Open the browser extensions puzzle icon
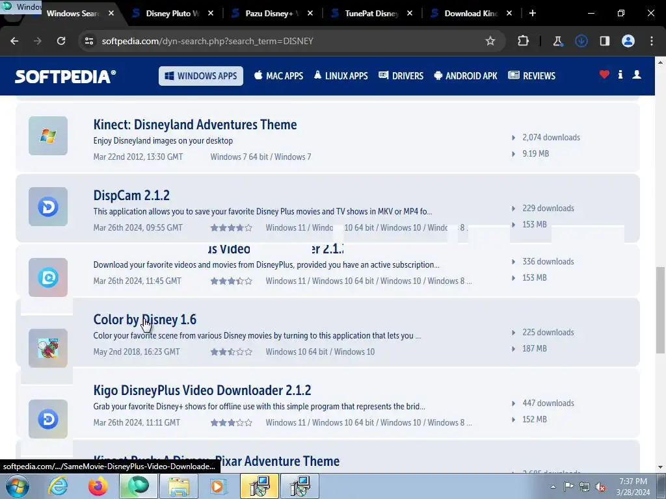Viewport: 666px width, 499px height. (524, 41)
